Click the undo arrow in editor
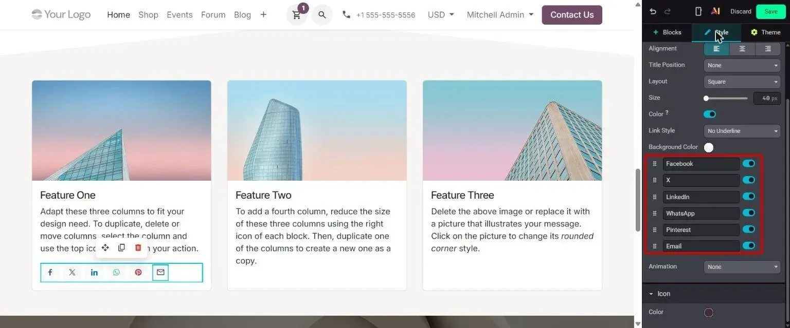 click(653, 11)
